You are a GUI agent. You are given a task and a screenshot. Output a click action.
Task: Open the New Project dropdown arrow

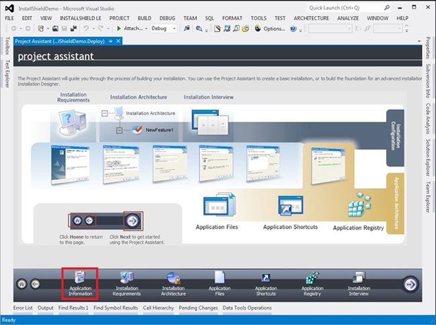click(x=48, y=29)
